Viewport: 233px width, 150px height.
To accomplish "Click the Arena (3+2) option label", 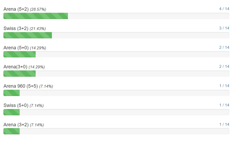I will click(16, 125).
